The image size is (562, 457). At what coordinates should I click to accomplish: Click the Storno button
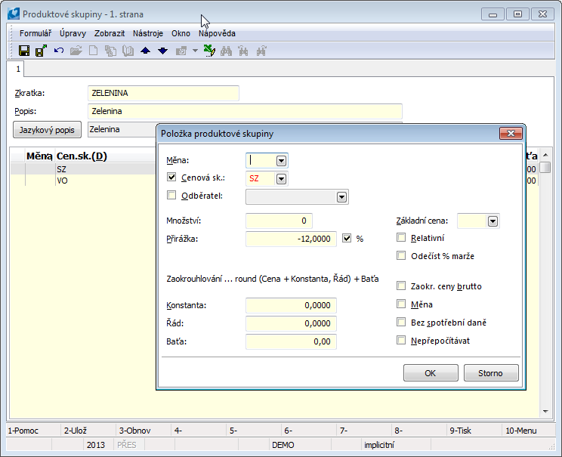point(491,373)
